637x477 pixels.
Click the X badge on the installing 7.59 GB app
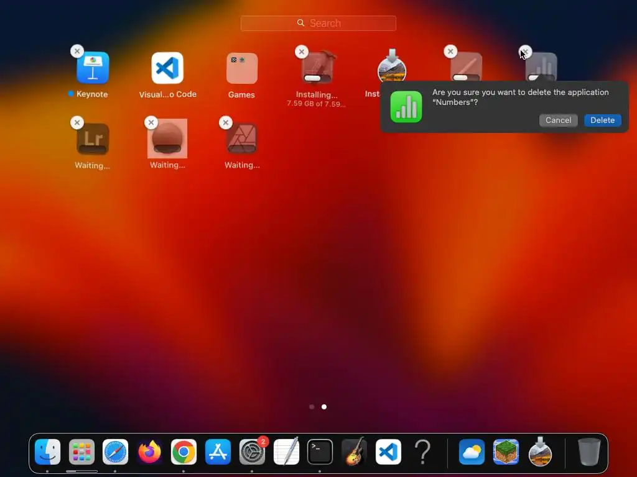point(302,52)
